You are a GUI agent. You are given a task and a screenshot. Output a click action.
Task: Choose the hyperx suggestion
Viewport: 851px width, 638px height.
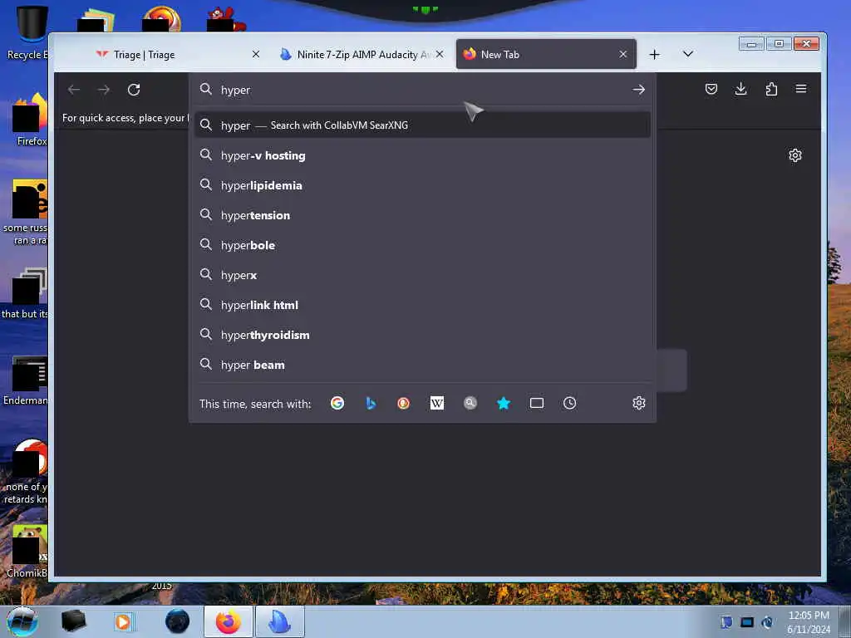pyautogui.click(x=422, y=275)
